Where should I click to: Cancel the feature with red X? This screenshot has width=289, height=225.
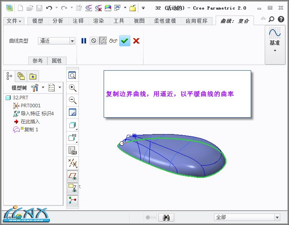click(x=136, y=41)
